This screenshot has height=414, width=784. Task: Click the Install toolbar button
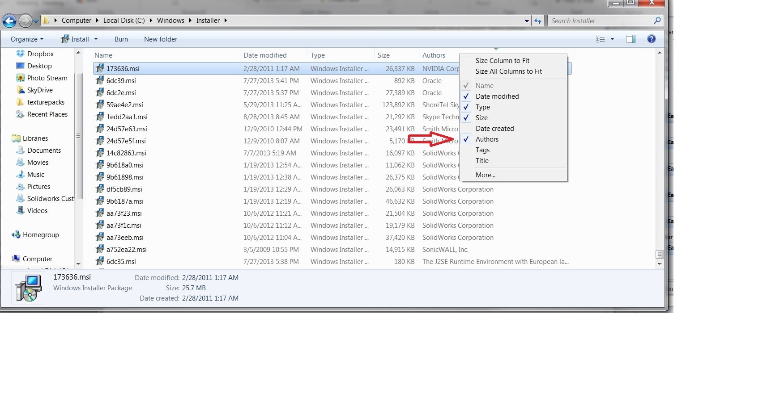[75, 39]
